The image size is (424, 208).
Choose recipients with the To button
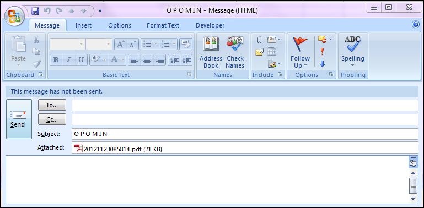click(x=52, y=105)
